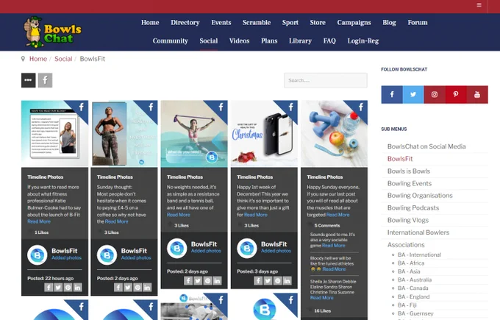Image resolution: width=500 pixels, height=320 pixels.
Task: Click BowlsFit author name on first post
Action: coord(65,251)
